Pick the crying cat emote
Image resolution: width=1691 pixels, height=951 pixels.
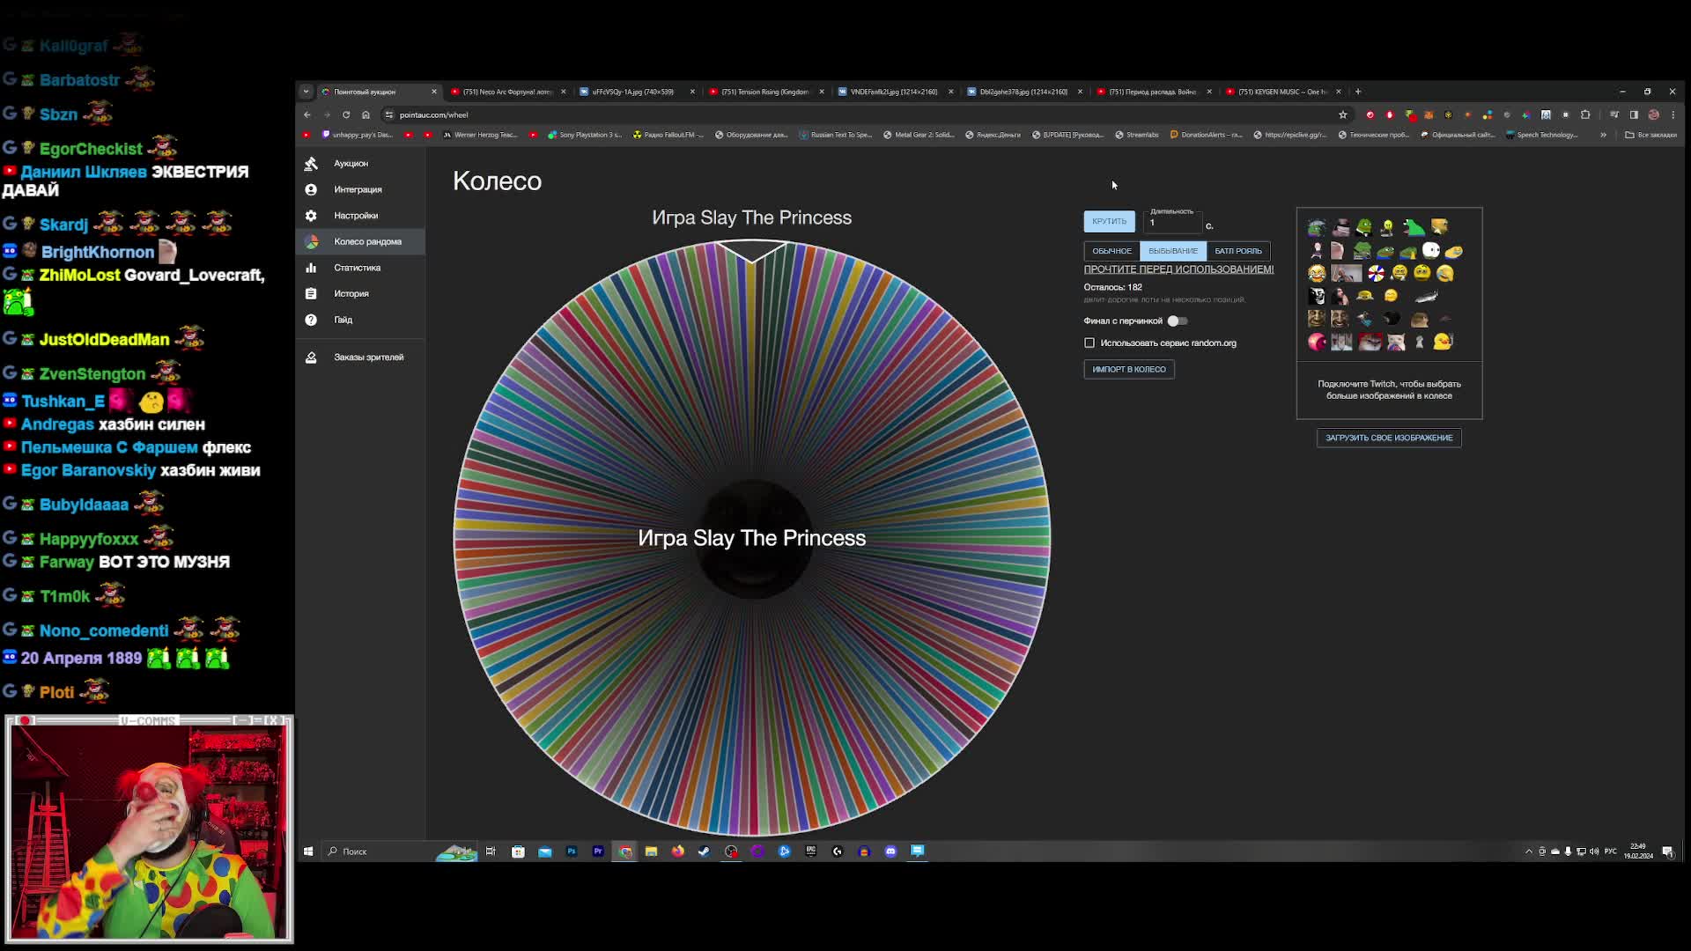point(1396,342)
